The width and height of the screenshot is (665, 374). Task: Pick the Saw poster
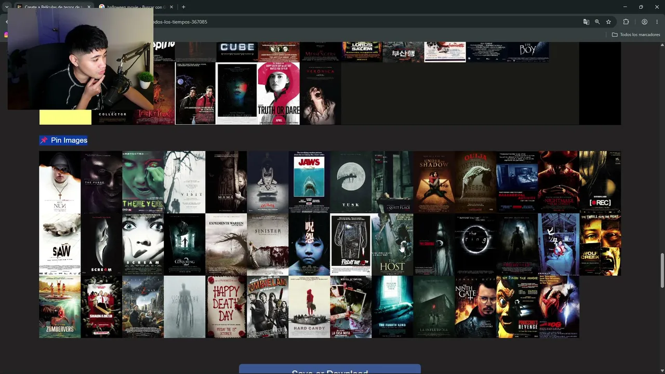tap(60, 244)
